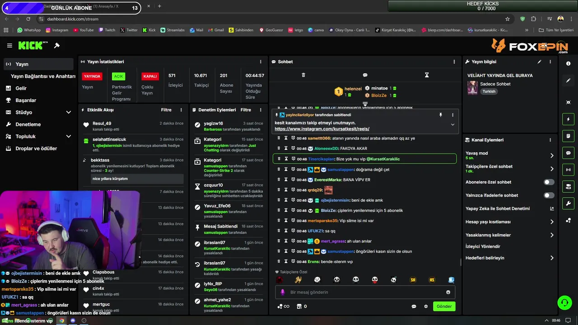
Task: Click the browser address bar
Action: click(x=271, y=19)
